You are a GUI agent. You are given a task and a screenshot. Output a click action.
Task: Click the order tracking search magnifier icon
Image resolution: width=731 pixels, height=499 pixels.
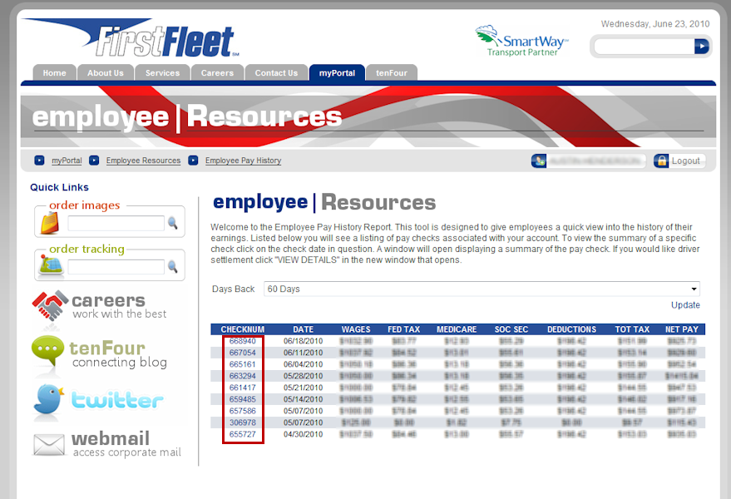pos(173,267)
